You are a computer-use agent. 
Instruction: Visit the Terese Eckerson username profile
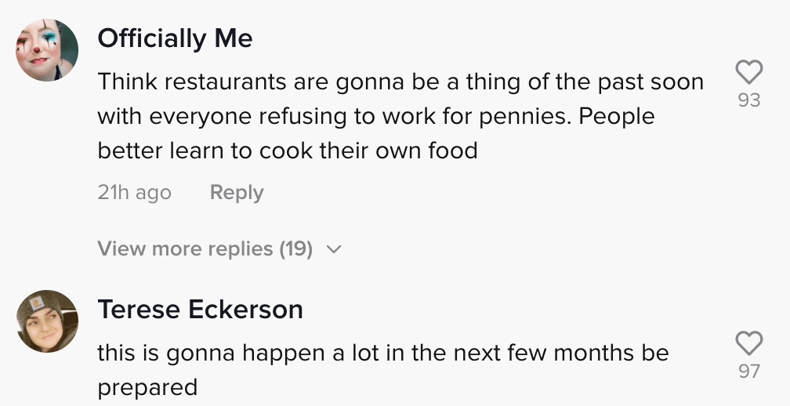[200, 310]
